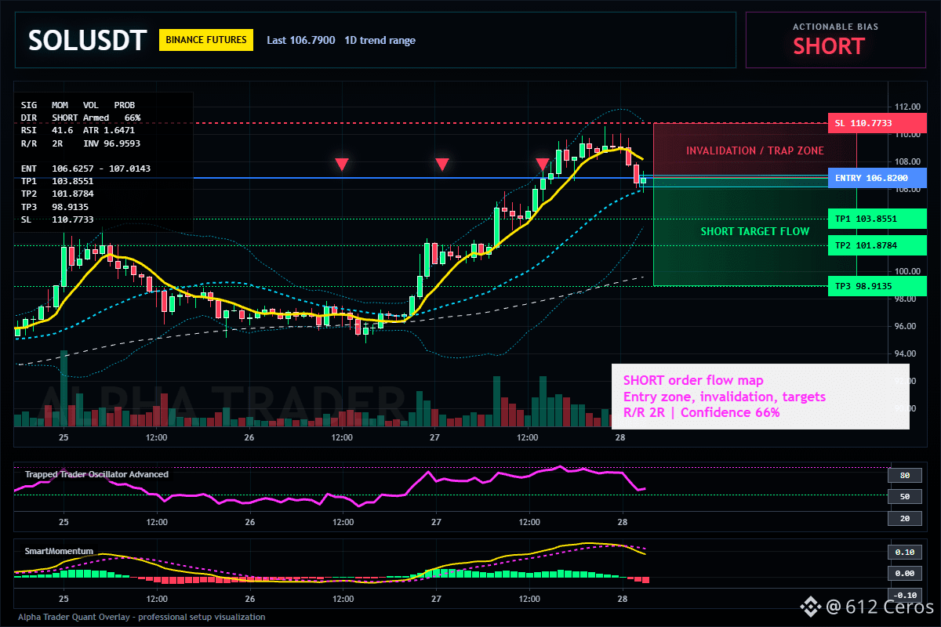Click the SIG MOM VOL PROB header row
The width and height of the screenshot is (941, 627).
tap(78, 104)
